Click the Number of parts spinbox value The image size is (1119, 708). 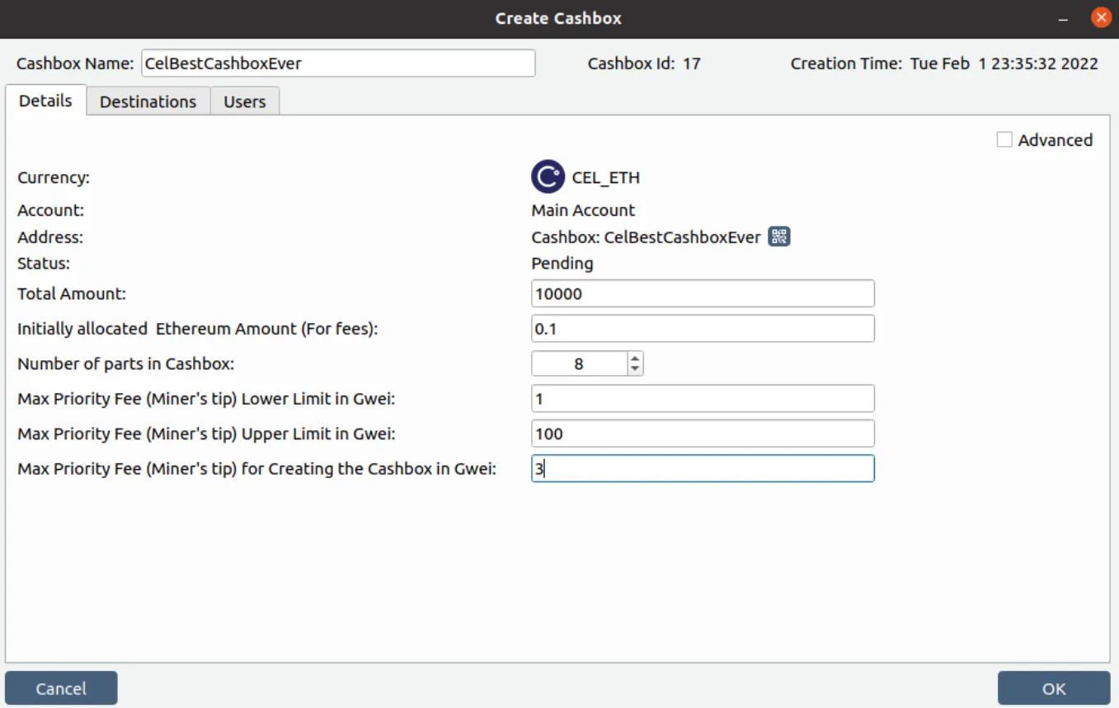(580, 363)
